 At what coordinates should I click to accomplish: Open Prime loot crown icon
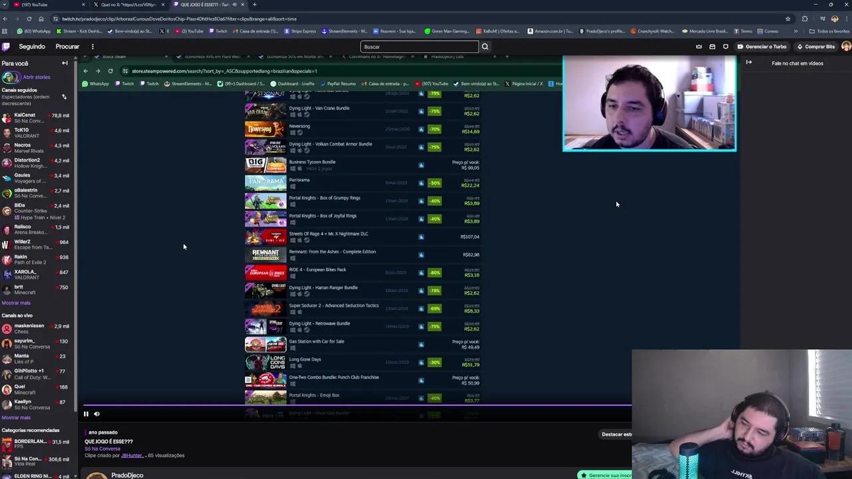tap(699, 47)
